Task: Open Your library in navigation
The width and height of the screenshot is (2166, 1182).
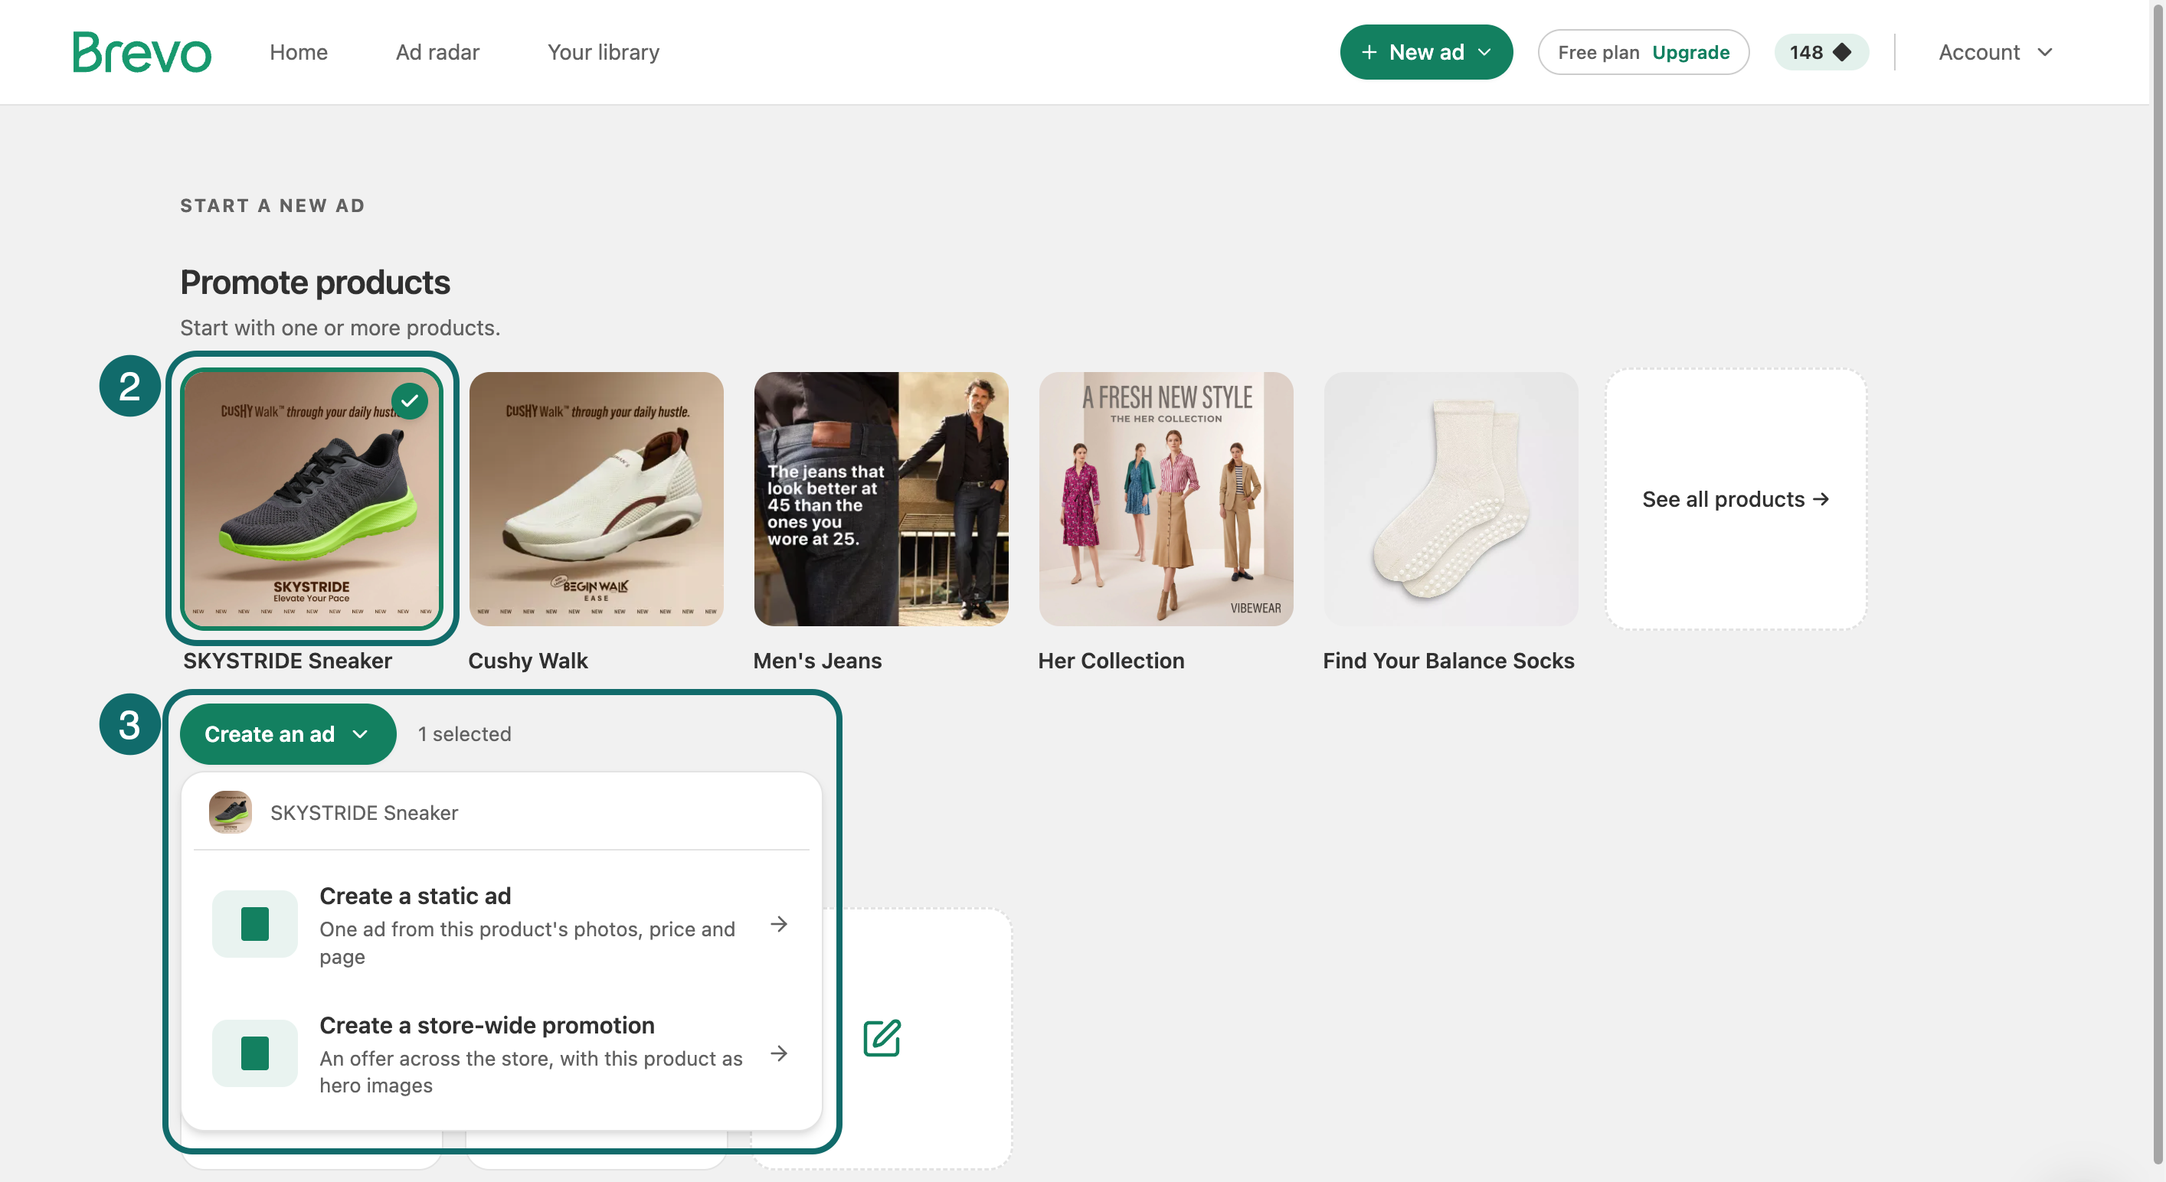Action: coord(603,52)
